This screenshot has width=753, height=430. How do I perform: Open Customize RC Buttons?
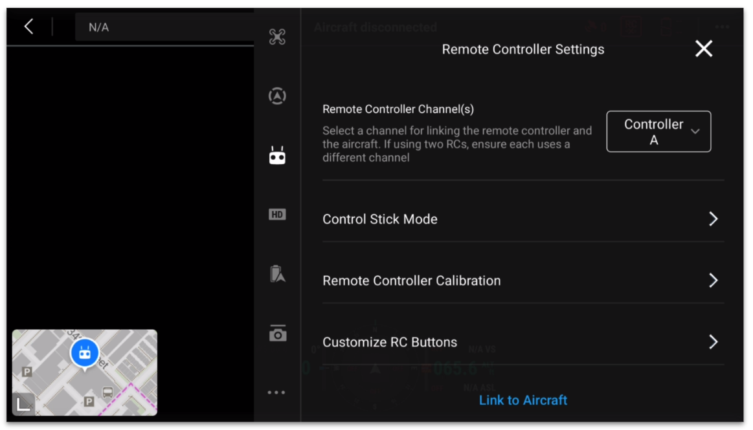tap(523, 342)
